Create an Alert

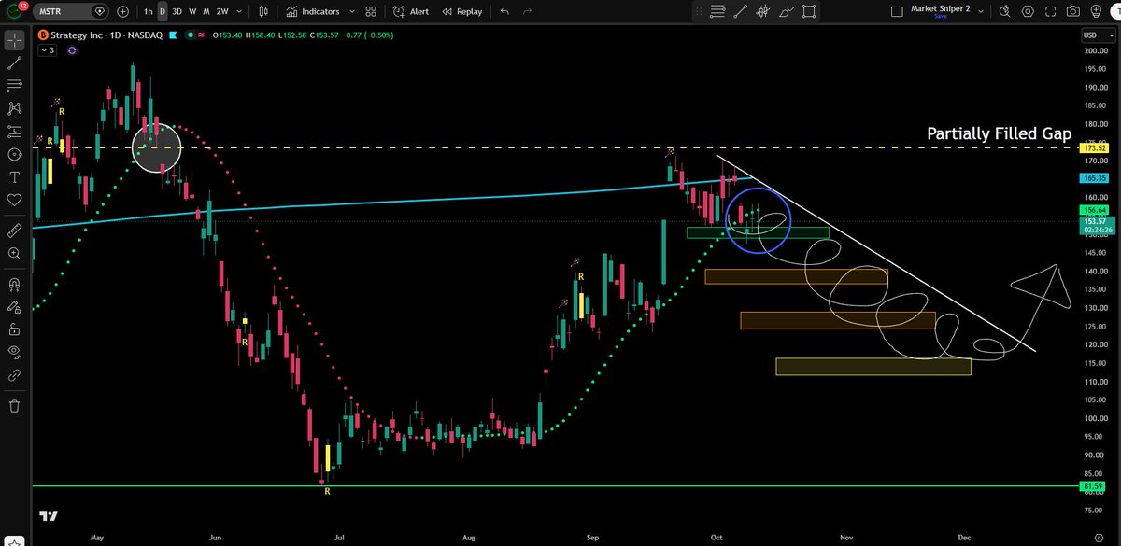pos(411,11)
